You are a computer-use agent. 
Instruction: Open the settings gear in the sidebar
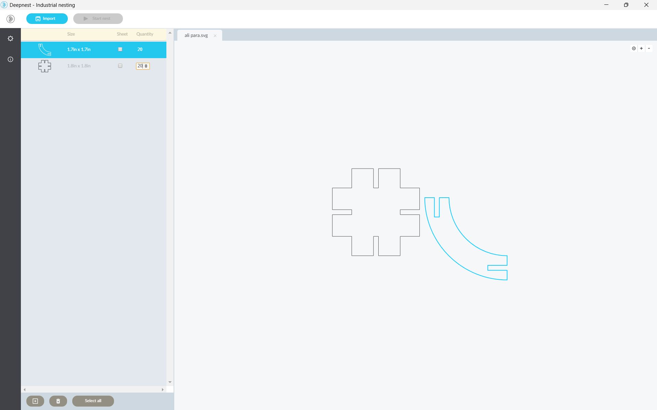pos(11,39)
